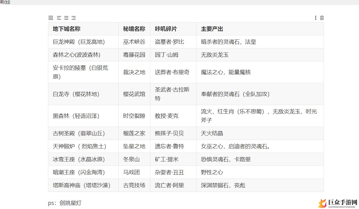The width and height of the screenshot is (359, 209).
Task: Click the cell 黑森林（轻语沼泽）
Action: pos(83,116)
